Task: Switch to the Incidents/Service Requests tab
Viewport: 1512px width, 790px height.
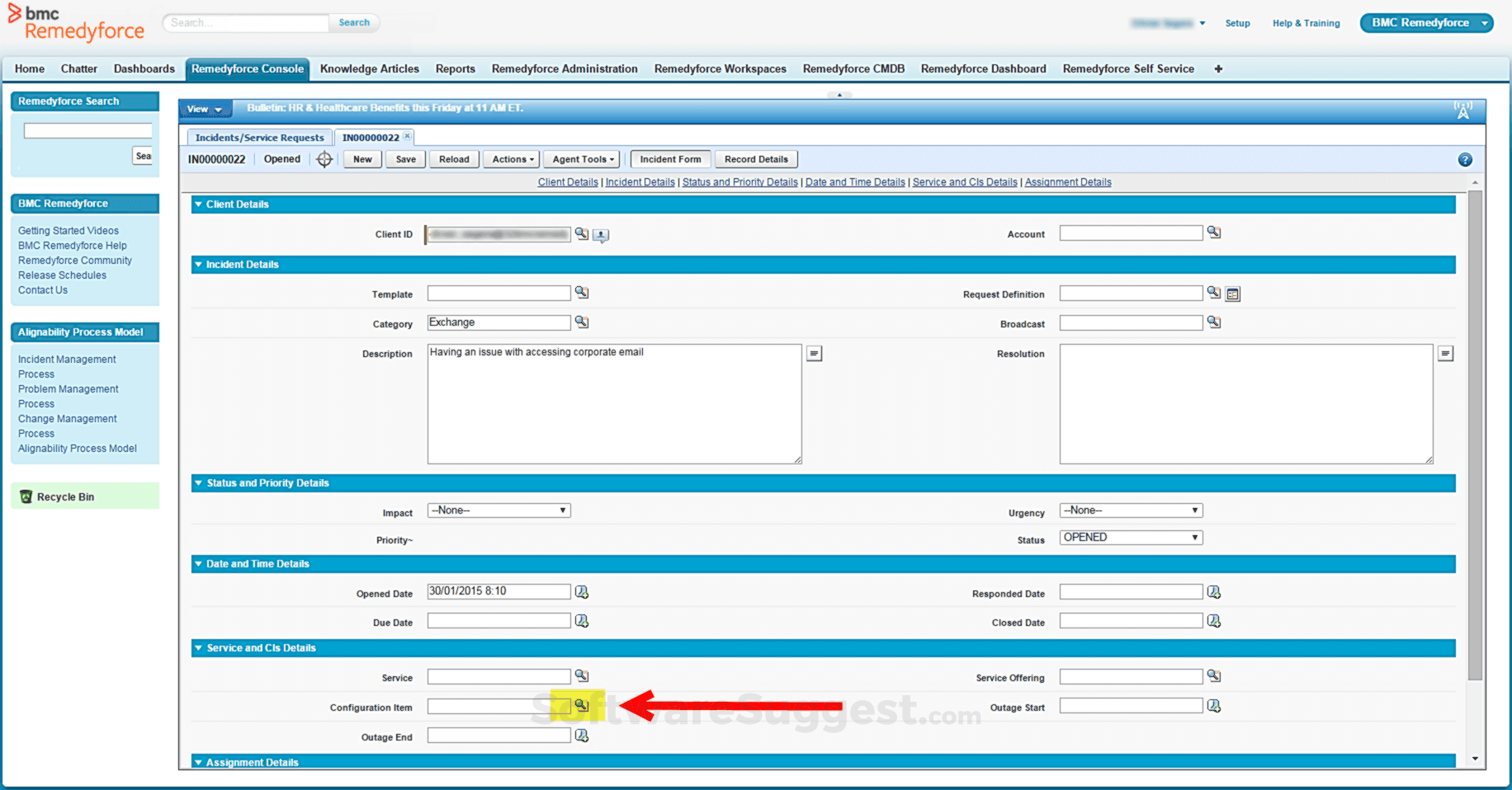Action: (259, 138)
